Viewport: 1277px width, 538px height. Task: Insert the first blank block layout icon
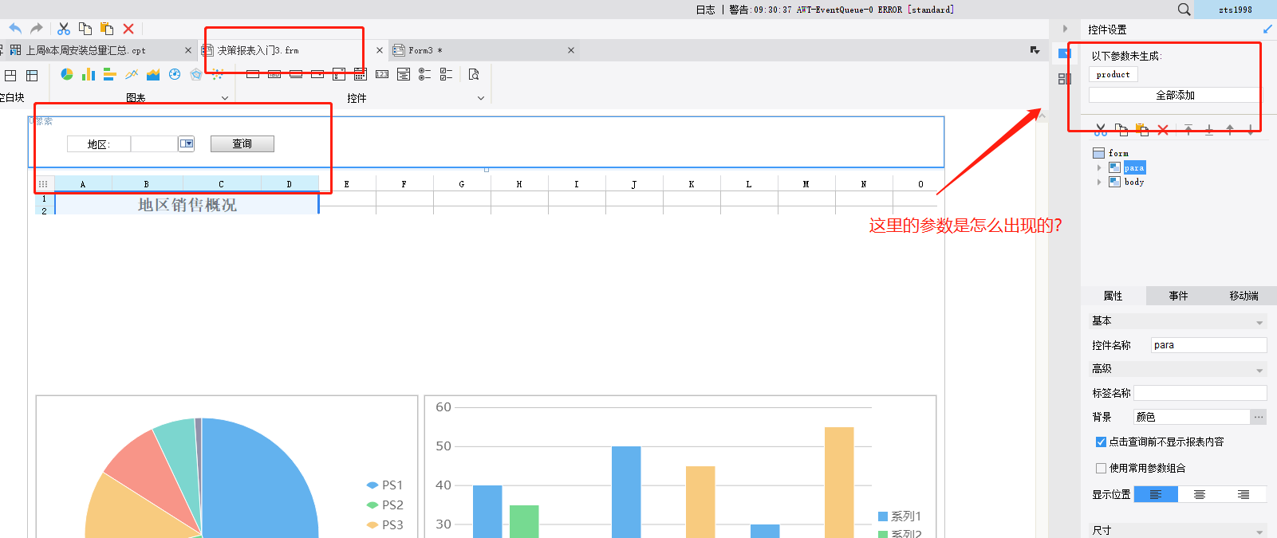click(x=10, y=75)
